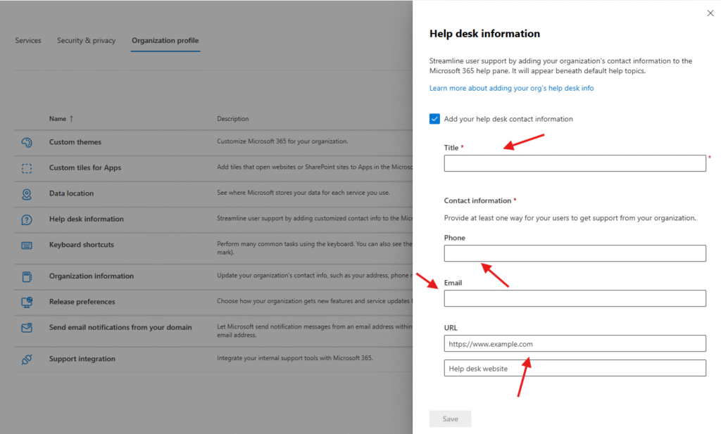Screen dimensions: 721x434
Task: Open Learn more about help desk info link
Action: 511,89
